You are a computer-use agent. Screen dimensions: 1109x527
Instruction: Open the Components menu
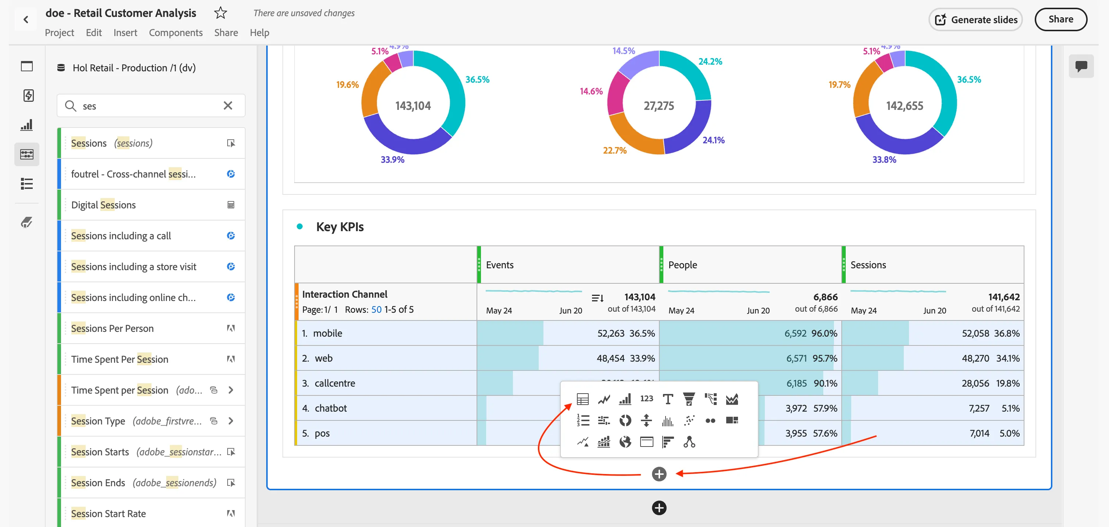tap(176, 33)
